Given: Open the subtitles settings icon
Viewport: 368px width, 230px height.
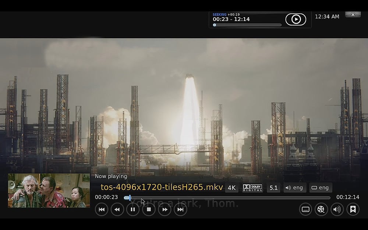Looking at the screenshot, I should coord(305,209).
